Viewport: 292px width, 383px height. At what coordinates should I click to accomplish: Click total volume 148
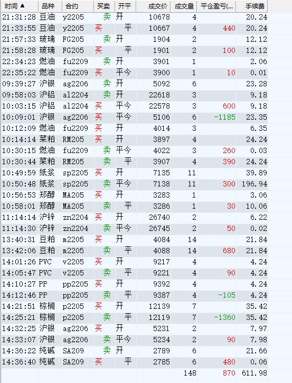point(190,373)
